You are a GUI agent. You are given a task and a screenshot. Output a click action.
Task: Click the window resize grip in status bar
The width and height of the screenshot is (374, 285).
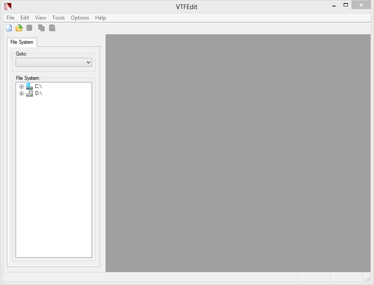coord(368,279)
